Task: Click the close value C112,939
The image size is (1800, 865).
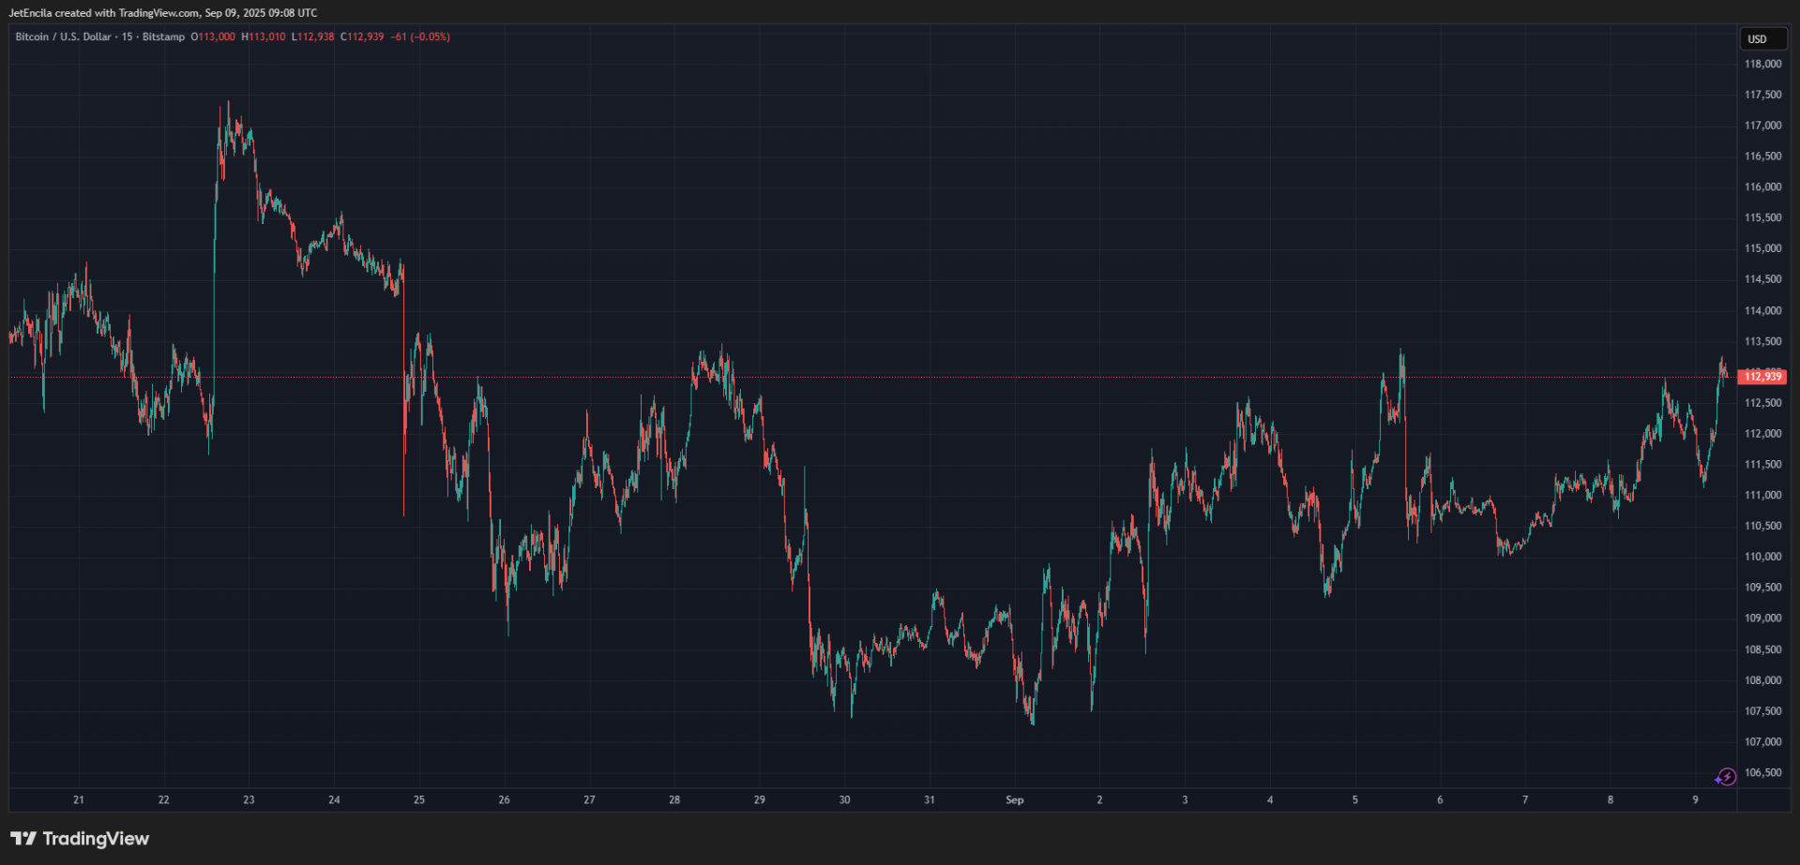Action: [x=362, y=37]
